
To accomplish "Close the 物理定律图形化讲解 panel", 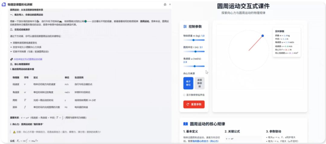I will coord(170,4).
